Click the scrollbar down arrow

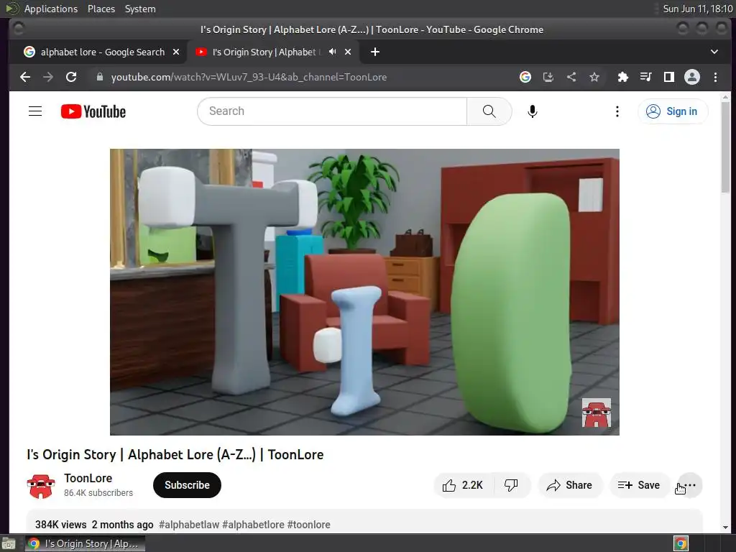[x=726, y=528]
